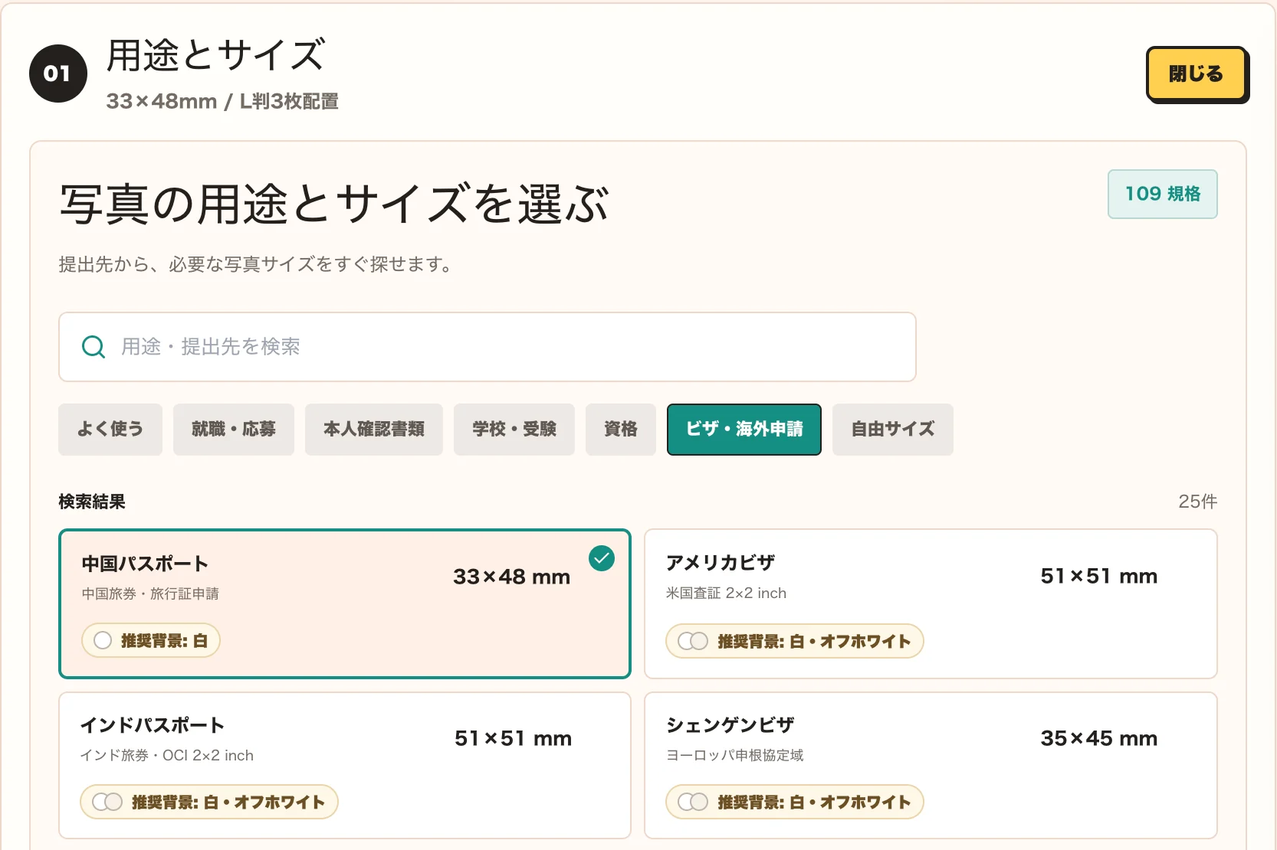Click the 01 step number badge

[x=58, y=74]
